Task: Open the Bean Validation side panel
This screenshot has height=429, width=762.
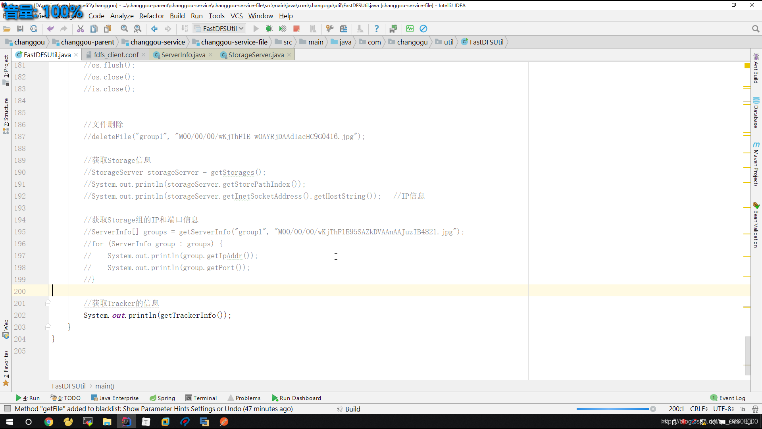Action: point(756,225)
